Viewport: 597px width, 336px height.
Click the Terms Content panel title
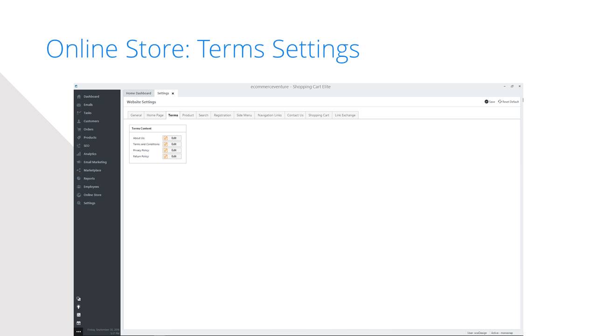tap(141, 128)
